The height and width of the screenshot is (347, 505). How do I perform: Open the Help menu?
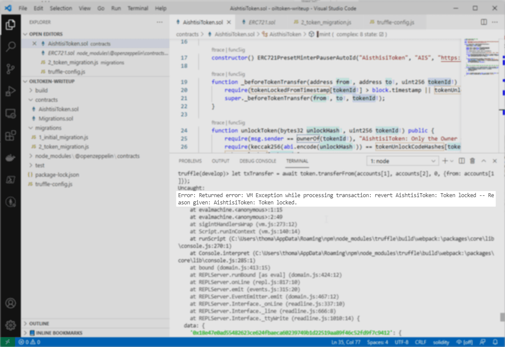click(161, 9)
